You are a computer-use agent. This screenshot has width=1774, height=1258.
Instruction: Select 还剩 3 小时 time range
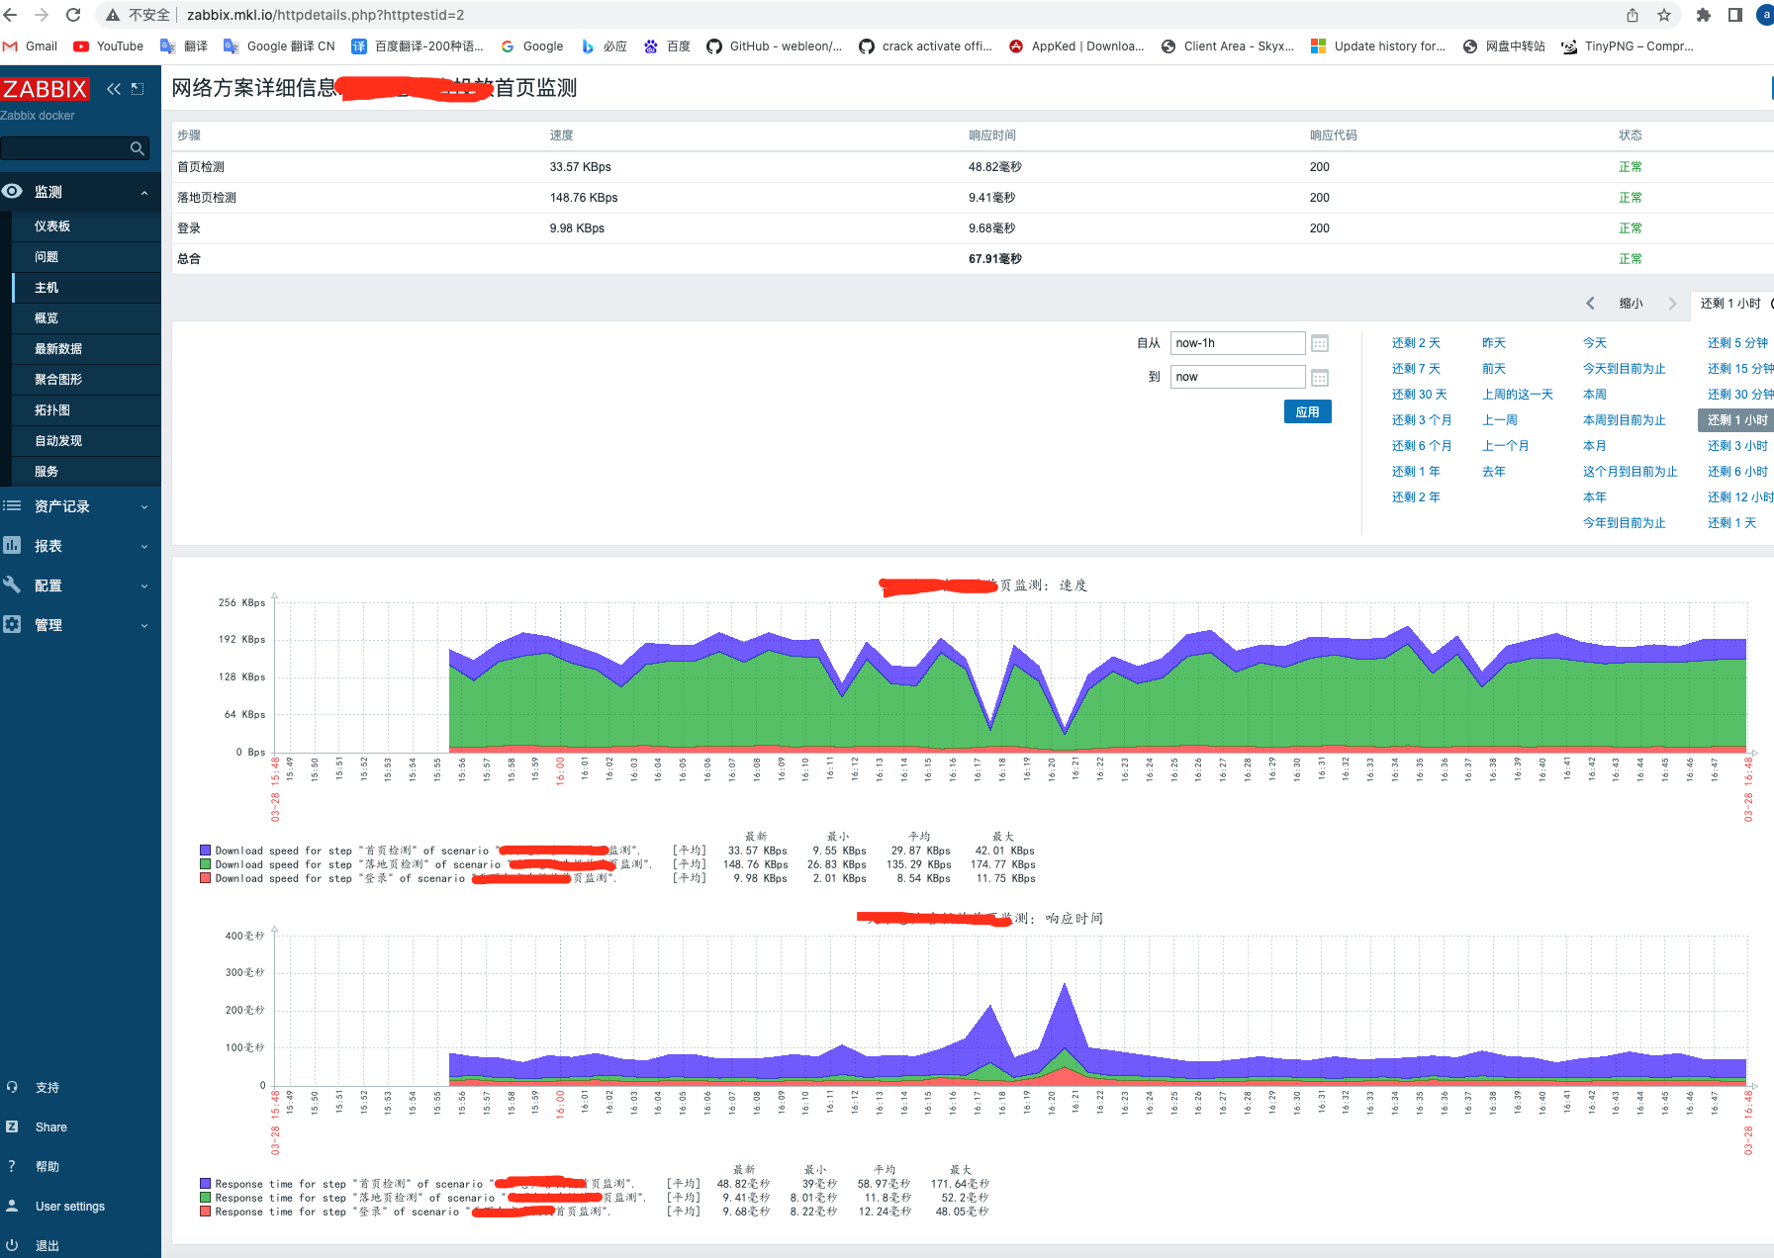1738,446
